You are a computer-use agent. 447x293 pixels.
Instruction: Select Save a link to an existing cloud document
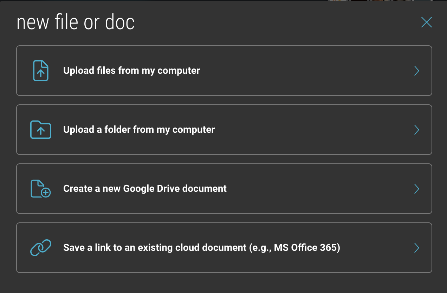click(x=201, y=248)
